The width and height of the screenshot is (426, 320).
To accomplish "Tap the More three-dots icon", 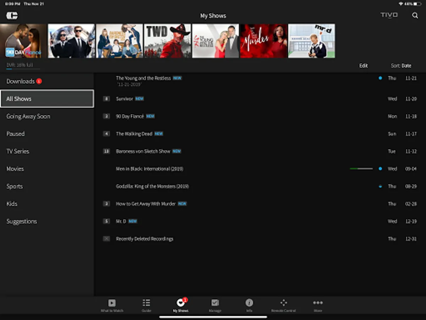I will coord(318,303).
